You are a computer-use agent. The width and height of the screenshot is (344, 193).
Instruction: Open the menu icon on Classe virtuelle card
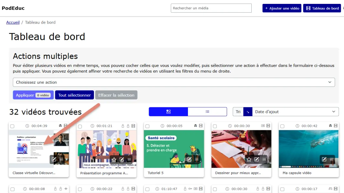click(62, 159)
